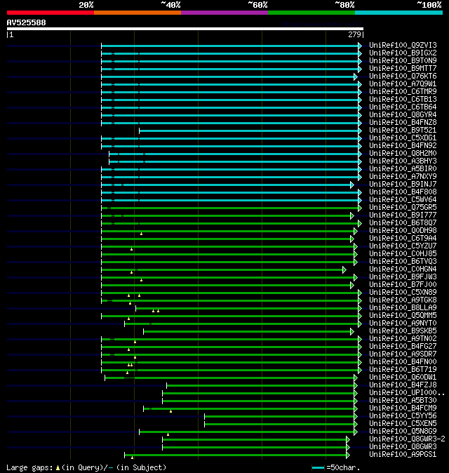Viewport: 449px width, 473px height.
Task: Select the UniRef100_B9I777 hit name
Action: point(403,215)
